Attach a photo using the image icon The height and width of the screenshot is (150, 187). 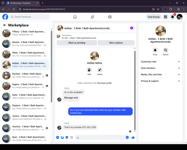[62, 138]
